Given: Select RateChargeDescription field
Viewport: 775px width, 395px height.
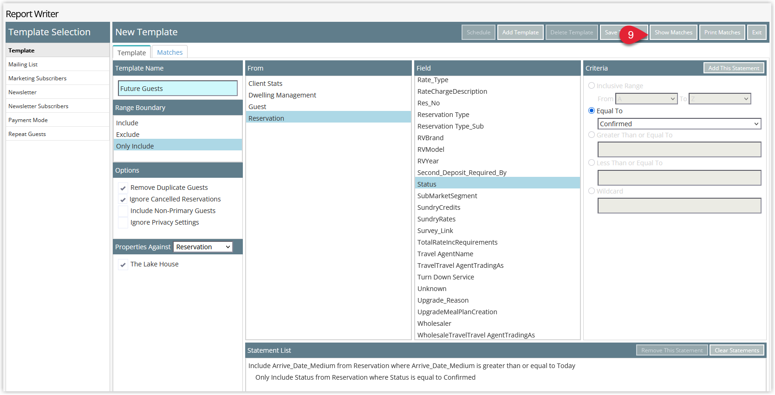Looking at the screenshot, I should [x=497, y=91].
